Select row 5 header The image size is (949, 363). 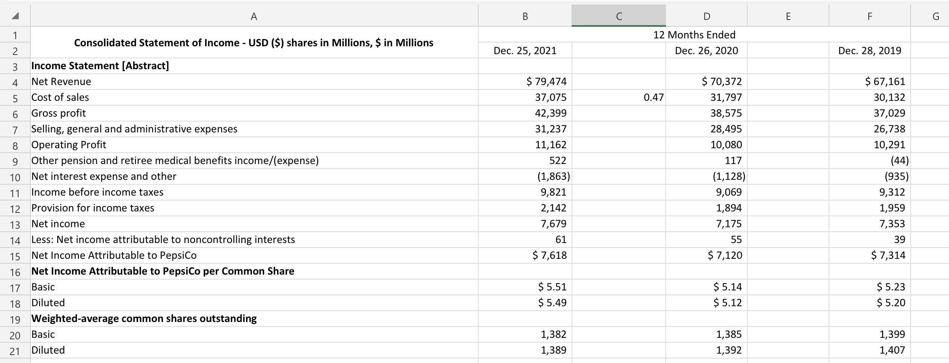(15, 98)
